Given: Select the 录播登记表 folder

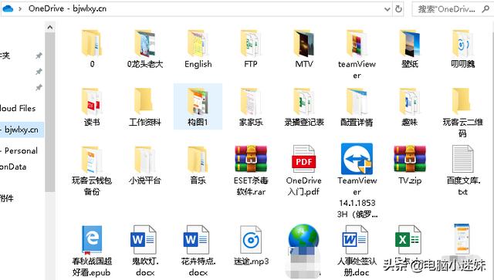Looking at the screenshot, I should point(304,107).
